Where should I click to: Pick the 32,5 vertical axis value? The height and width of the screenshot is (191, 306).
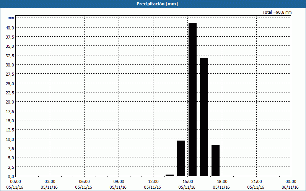tap(10, 55)
